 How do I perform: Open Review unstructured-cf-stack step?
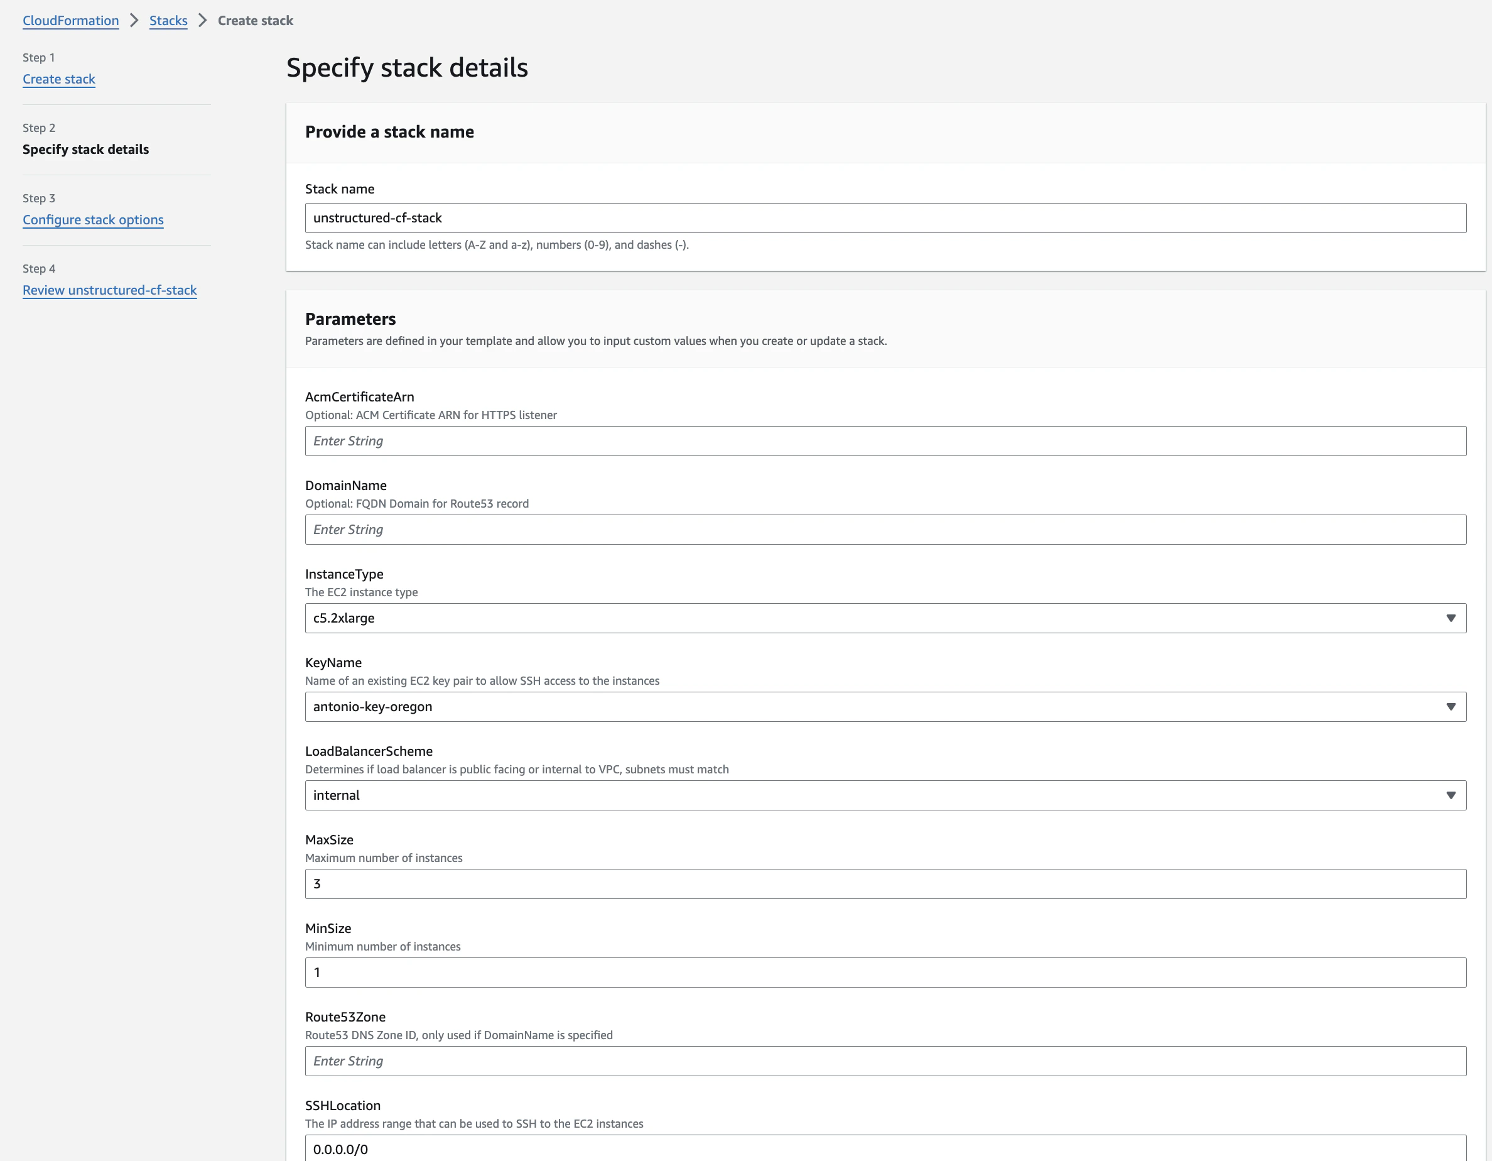(x=109, y=290)
